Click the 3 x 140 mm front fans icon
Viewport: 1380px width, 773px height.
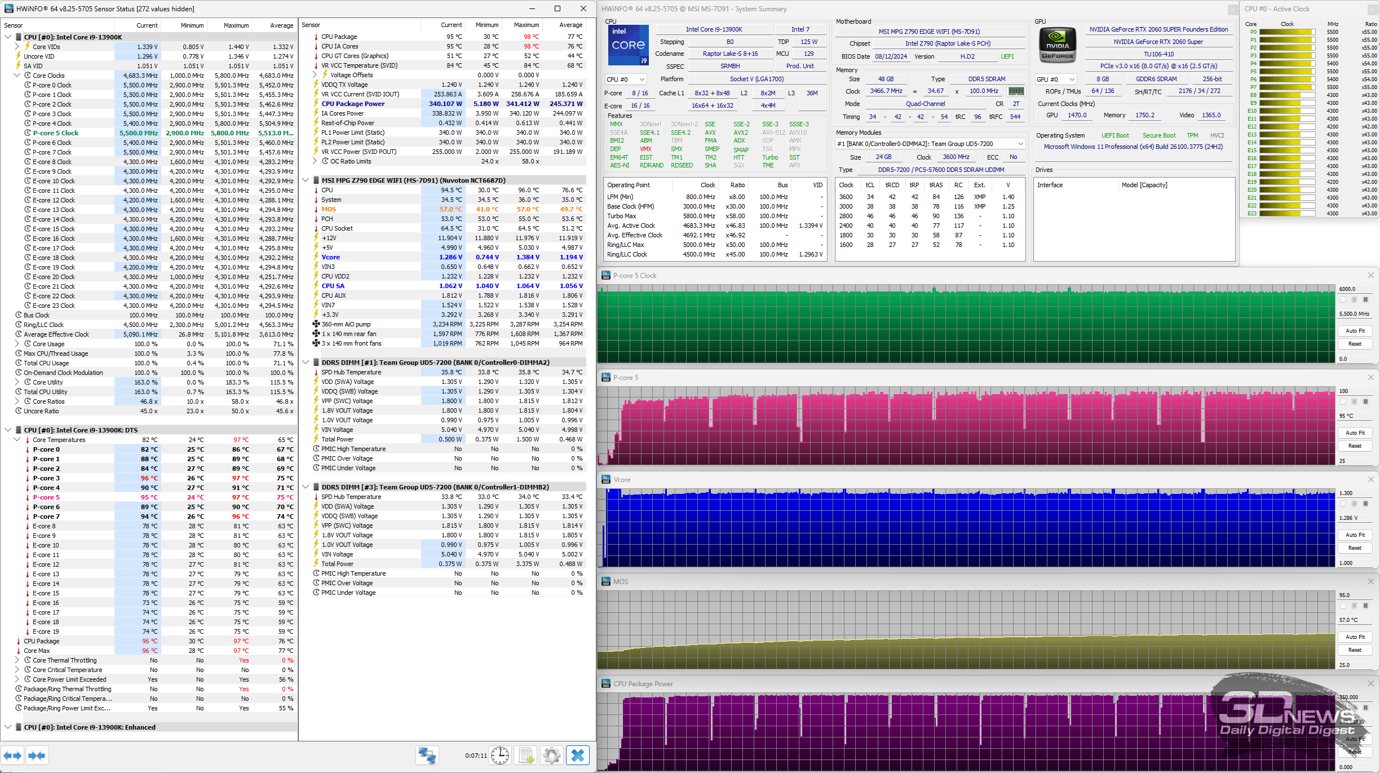pyautogui.click(x=316, y=343)
